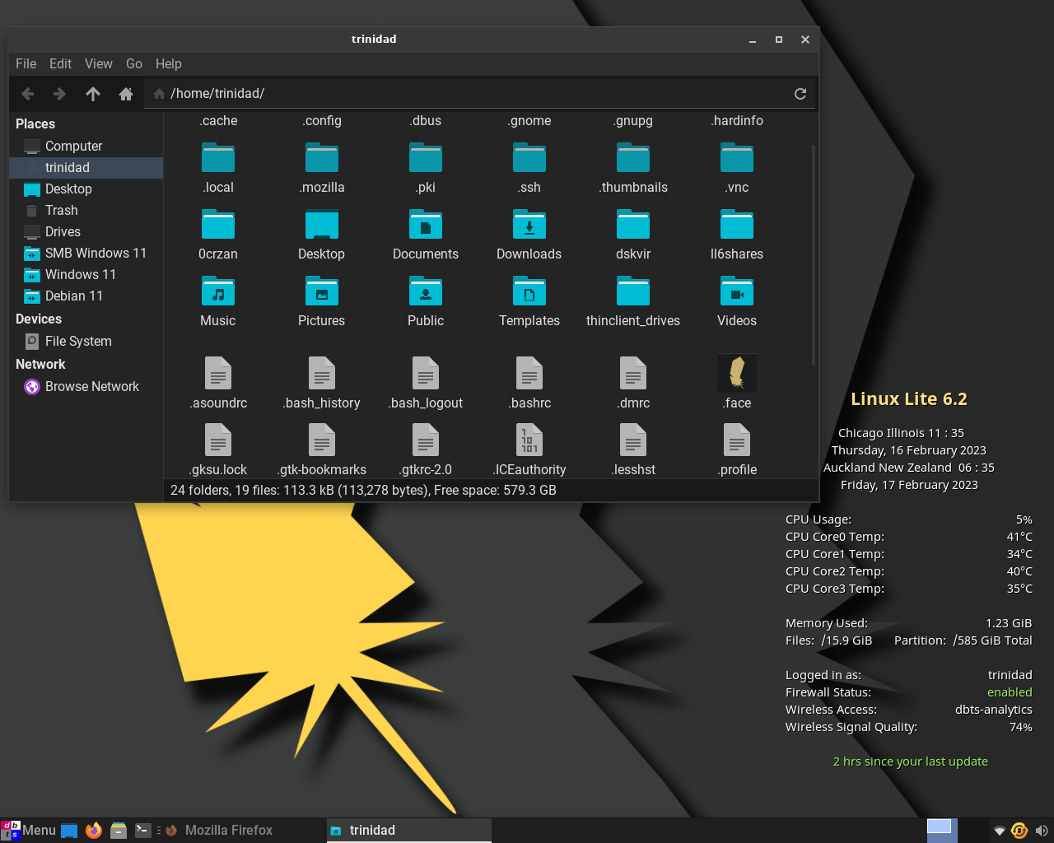Select the .bash_history file icon
The image size is (1054, 843).
[x=322, y=373]
